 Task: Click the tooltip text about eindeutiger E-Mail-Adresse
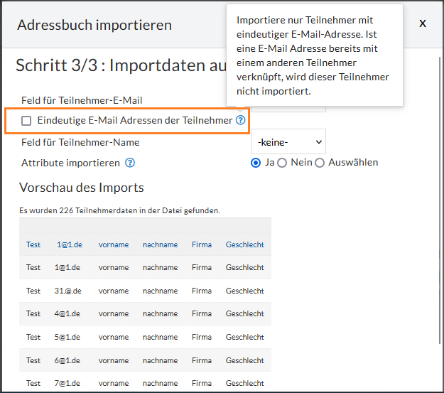pos(313,55)
